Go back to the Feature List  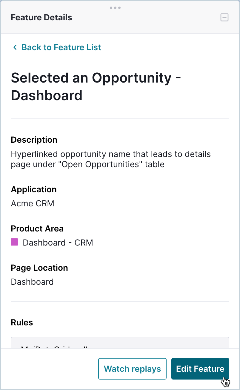[x=61, y=47]
